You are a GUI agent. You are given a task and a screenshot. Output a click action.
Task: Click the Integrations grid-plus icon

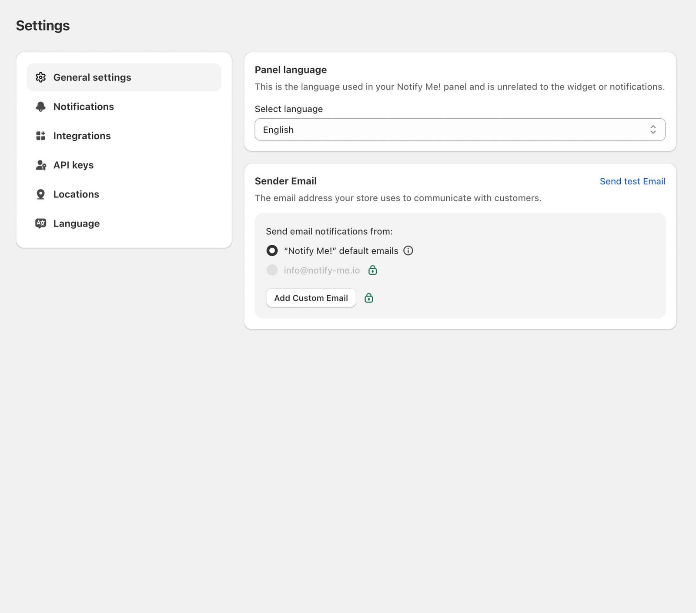point(40,136)
